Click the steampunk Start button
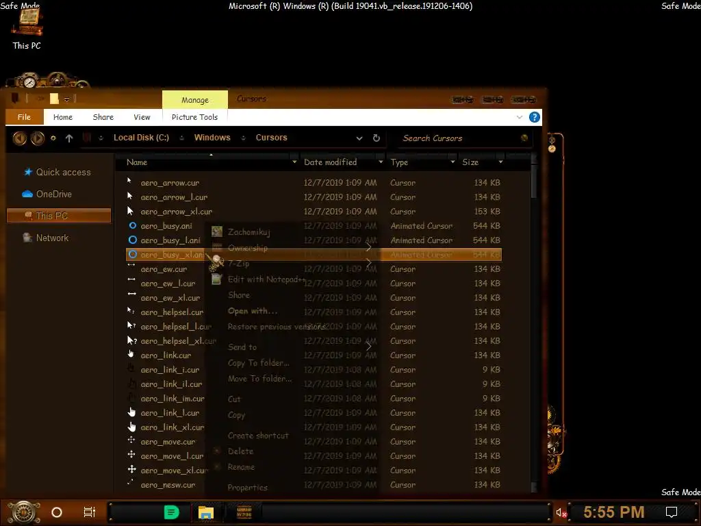This screenshot has height=526, width=701. (24, 512)
